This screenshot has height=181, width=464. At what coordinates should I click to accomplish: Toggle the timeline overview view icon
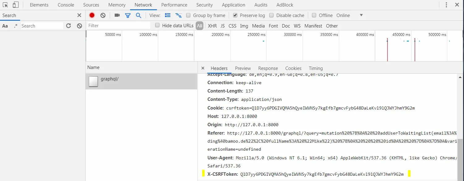pos(178,15)
